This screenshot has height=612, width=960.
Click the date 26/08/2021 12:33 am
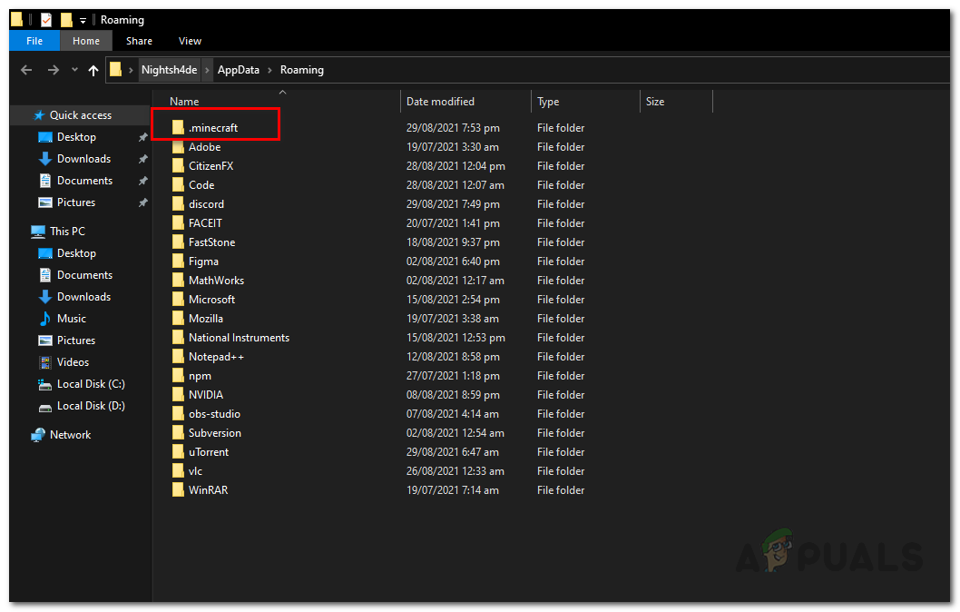(455, 471)
